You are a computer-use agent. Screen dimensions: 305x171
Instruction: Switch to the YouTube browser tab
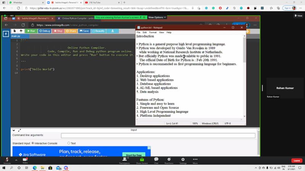[102, 3]
